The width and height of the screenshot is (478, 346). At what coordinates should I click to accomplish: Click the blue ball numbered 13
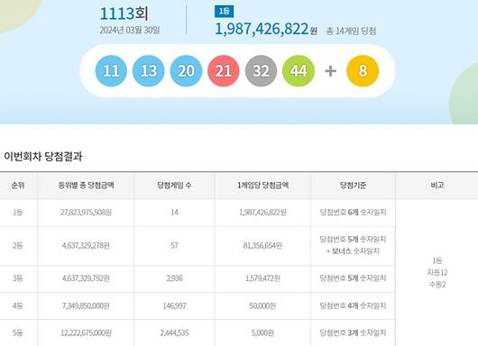coord(149,71)
